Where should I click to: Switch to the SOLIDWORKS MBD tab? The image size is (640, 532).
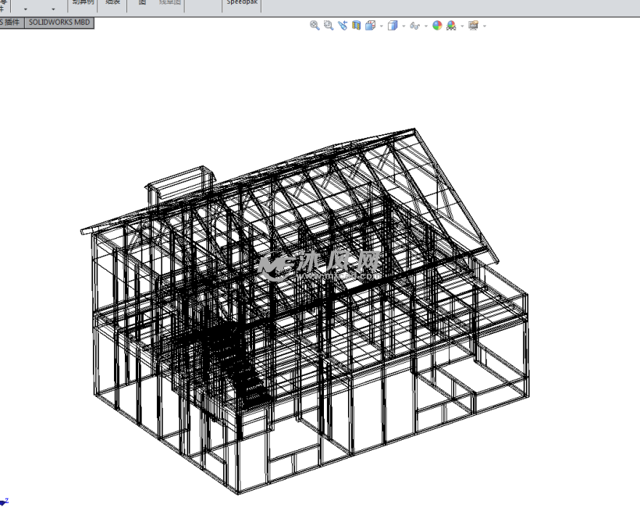pos(60,23)
